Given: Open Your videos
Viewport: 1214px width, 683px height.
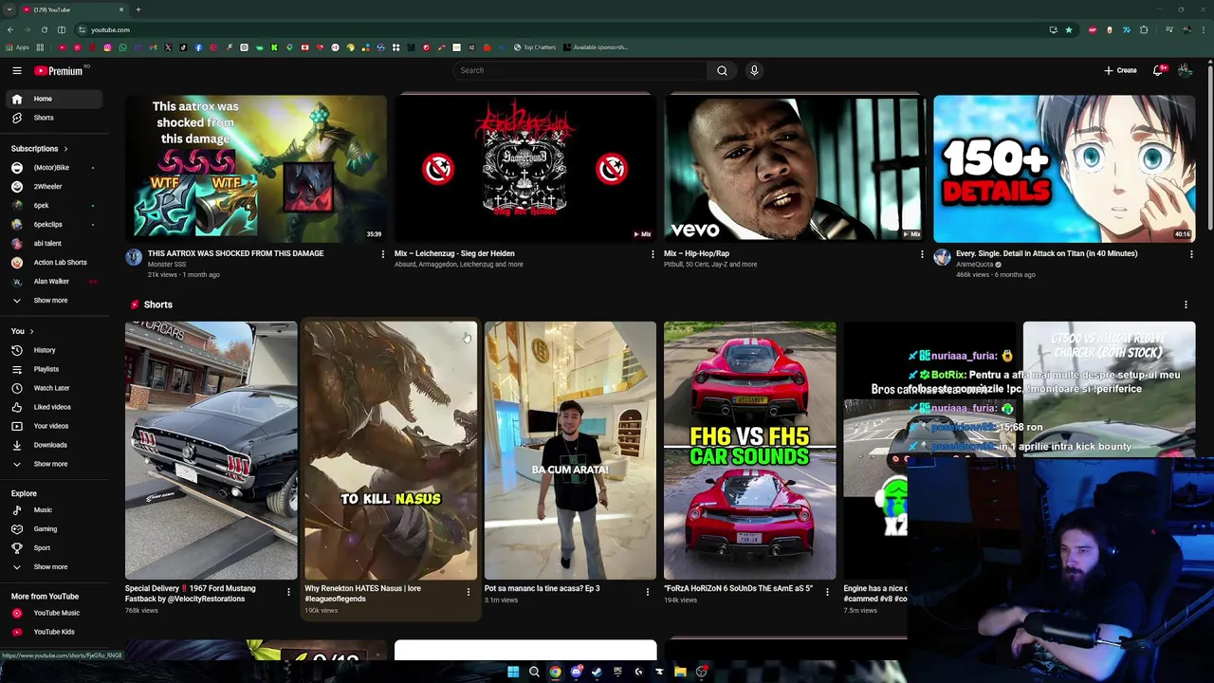Looking at the screenshot, I should [x=54, y=426].
